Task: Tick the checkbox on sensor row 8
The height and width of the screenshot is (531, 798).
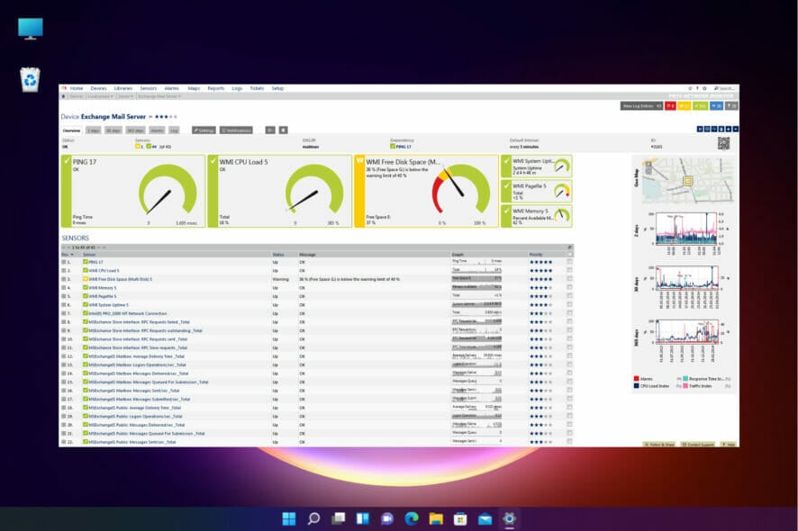Action: tap(569, 322)
